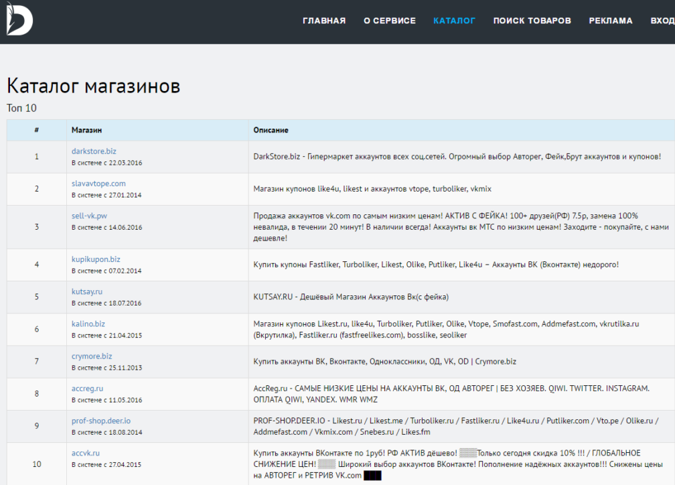
Task: Click rank number 5 cell
Action: point(37,297)
